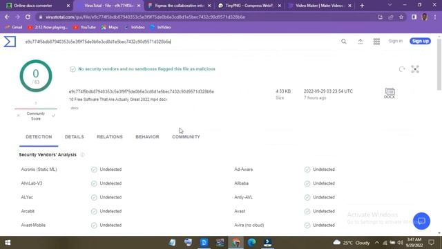Select the DETECTION tab

point(39,137)
